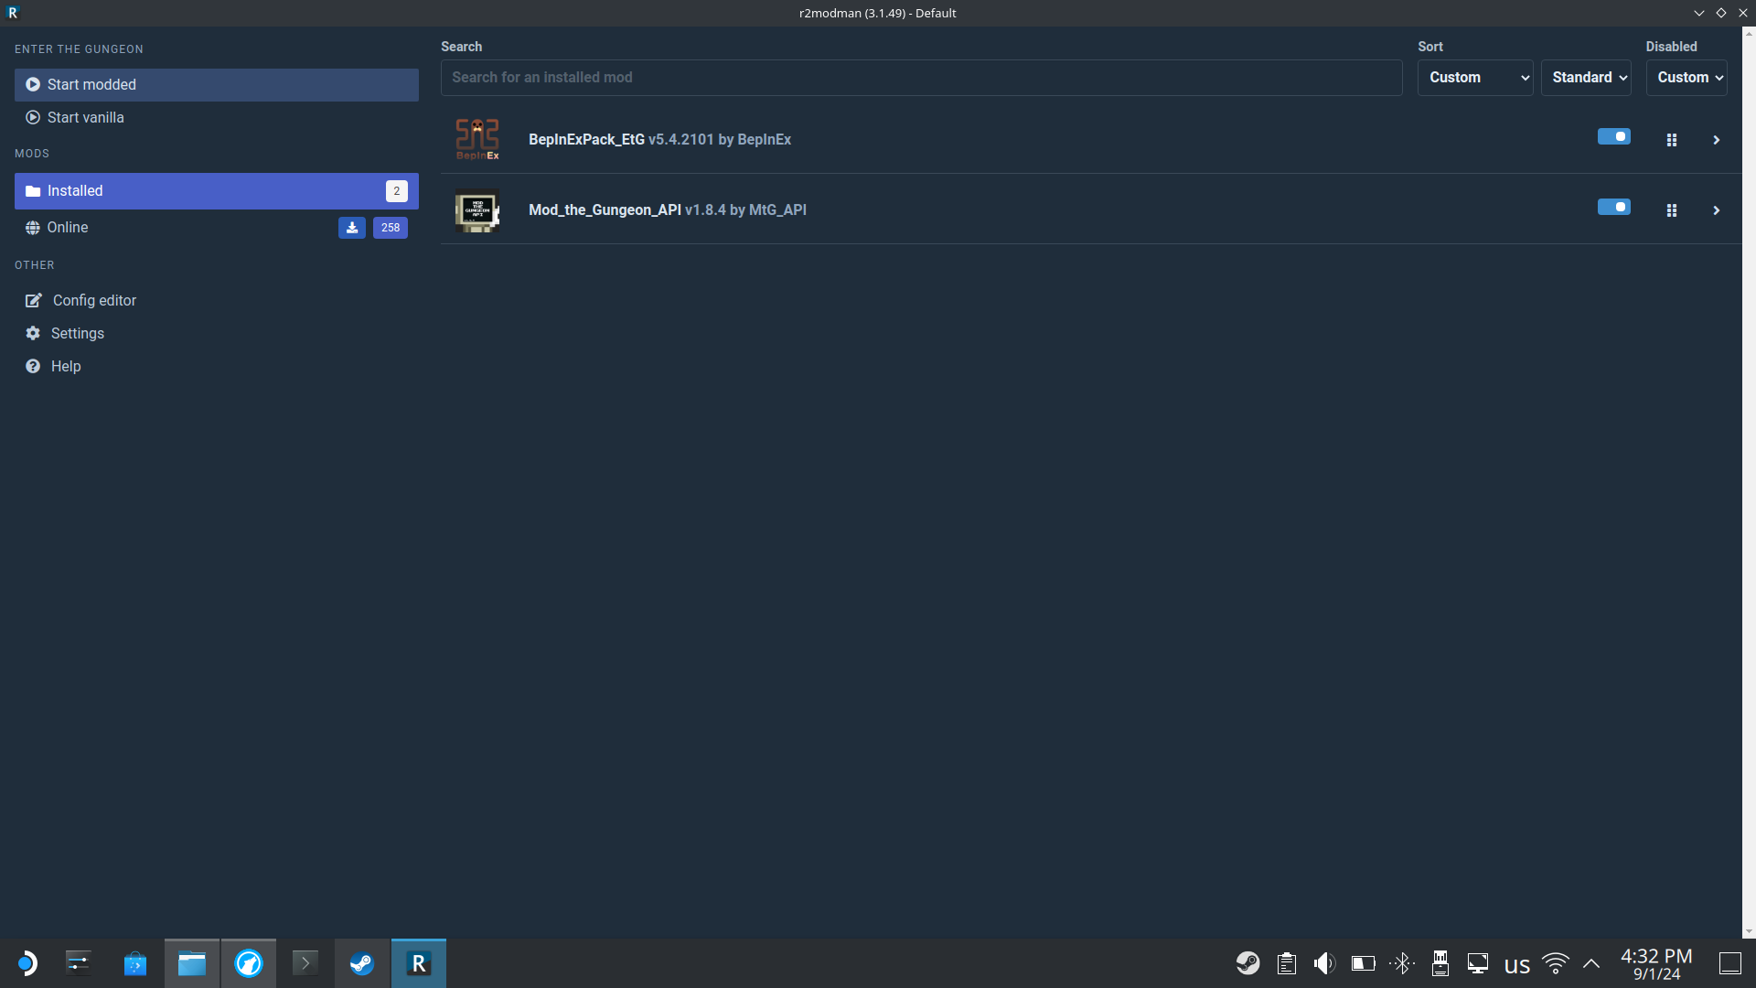1756x988 pixels.
Task: Open the Discover store from the taskbar
Action: pos(135,963)
